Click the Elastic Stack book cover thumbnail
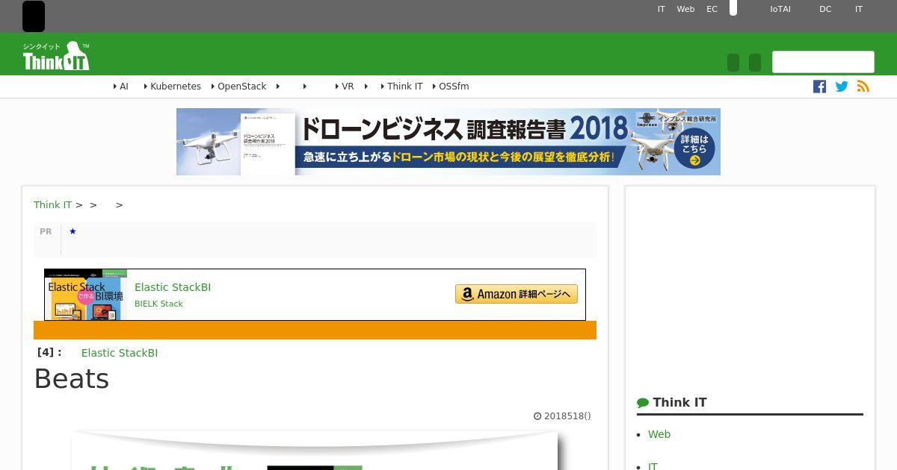The width and height of the screenshot is (897, 470). click(85, 295)
